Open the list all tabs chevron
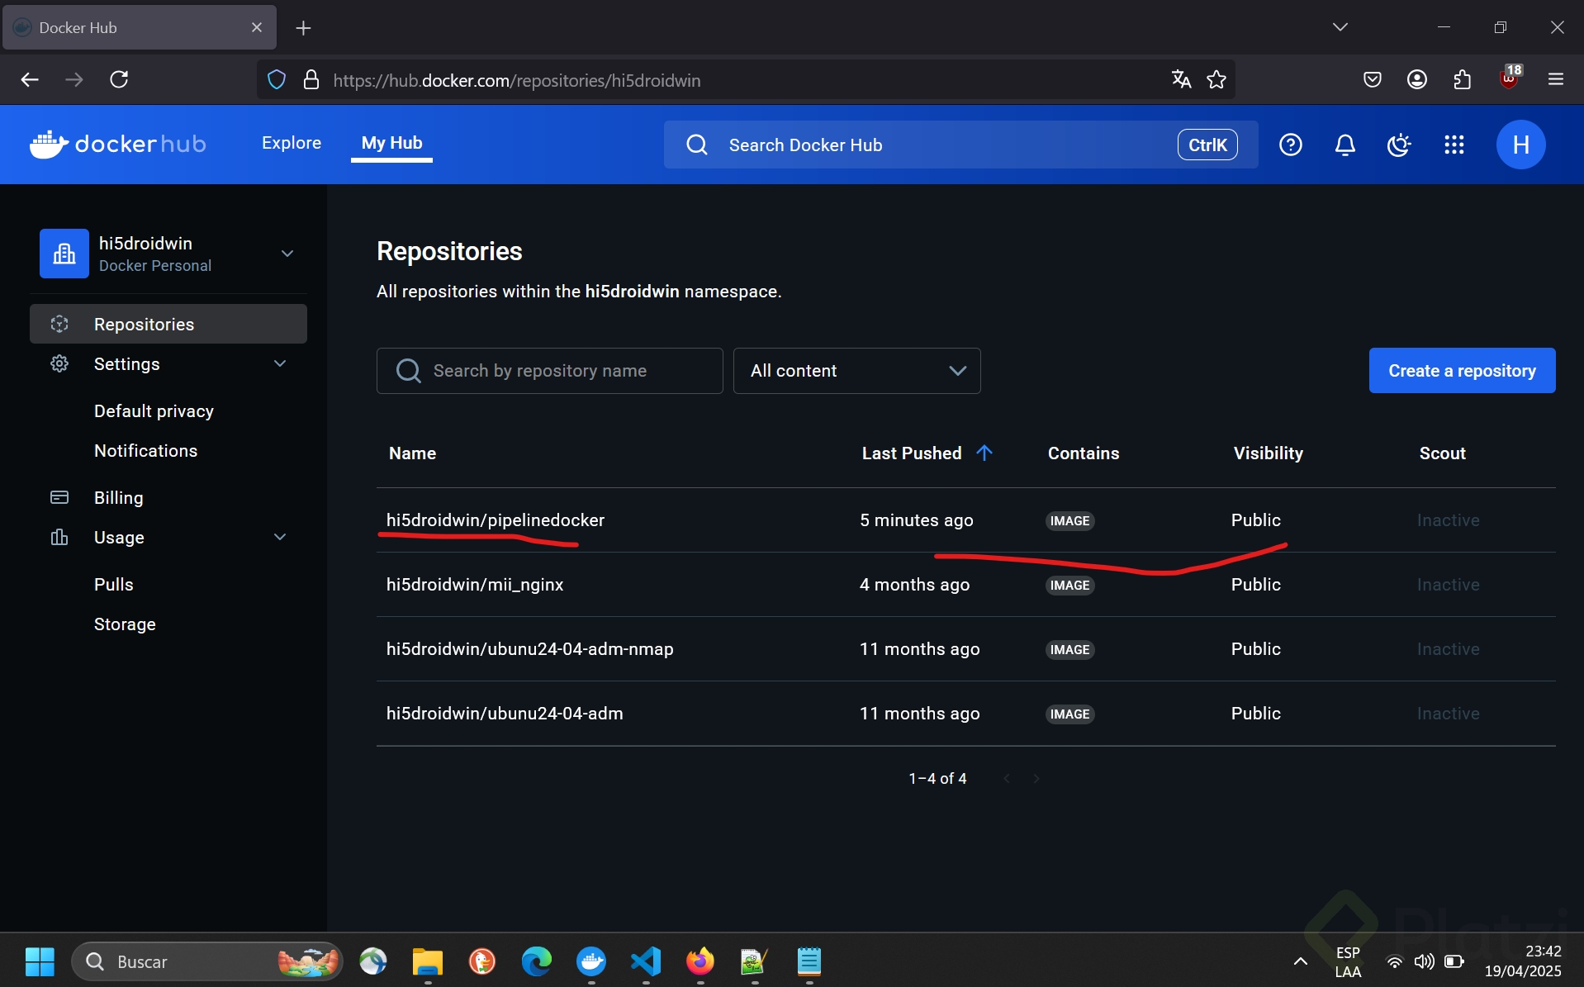This screenshot has height=987, width=1584. click(x=1340, y=27)
